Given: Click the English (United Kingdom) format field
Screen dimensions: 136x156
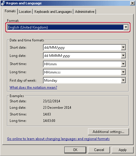Looking at the screenshot, I should pyautogui.click(x=66, y=27).
